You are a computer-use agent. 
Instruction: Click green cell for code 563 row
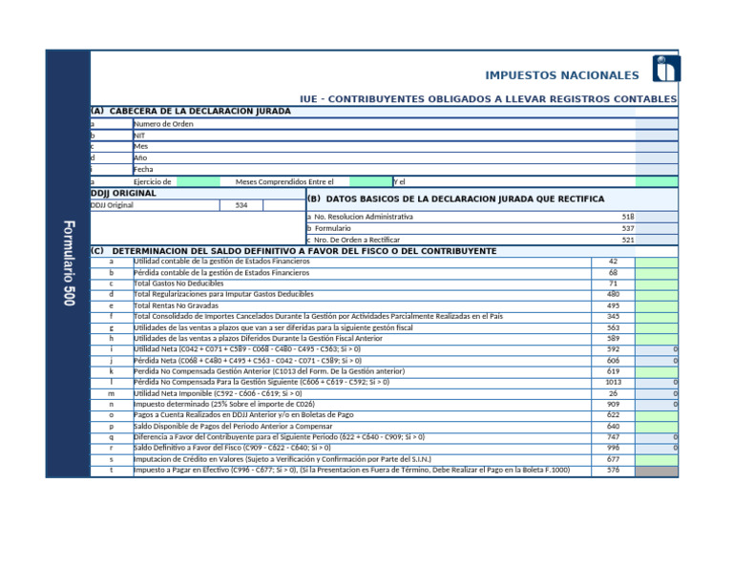tap(657, 327)
